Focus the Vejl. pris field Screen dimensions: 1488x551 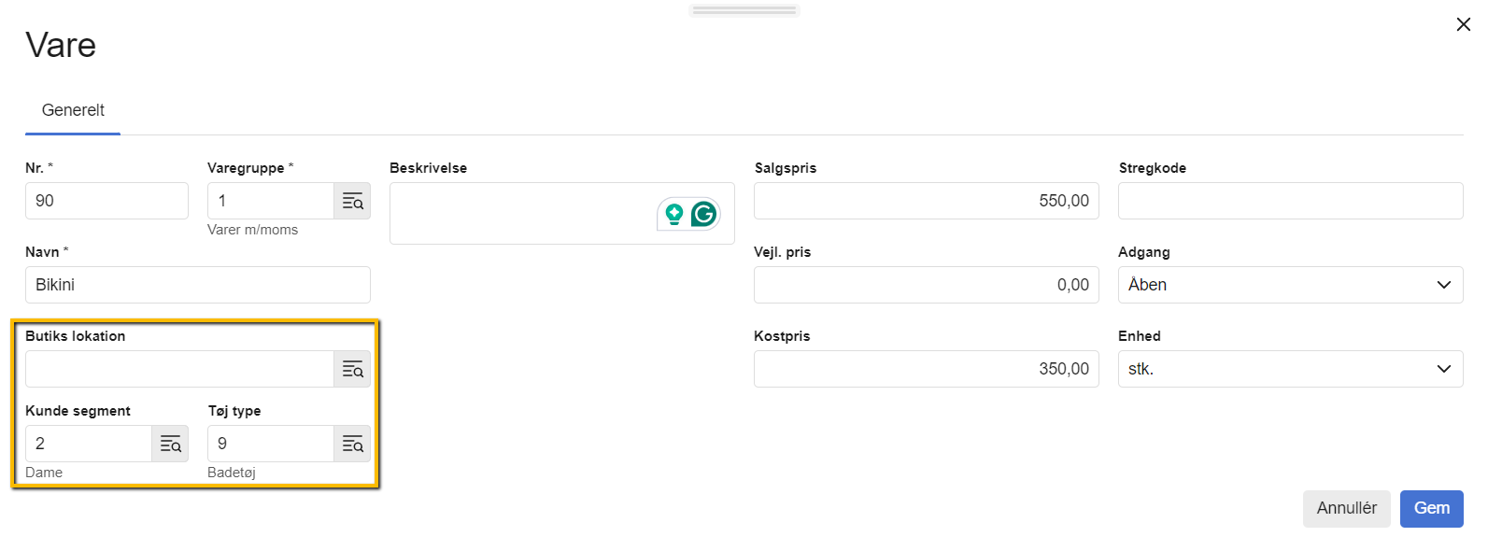tap(927, 285)
